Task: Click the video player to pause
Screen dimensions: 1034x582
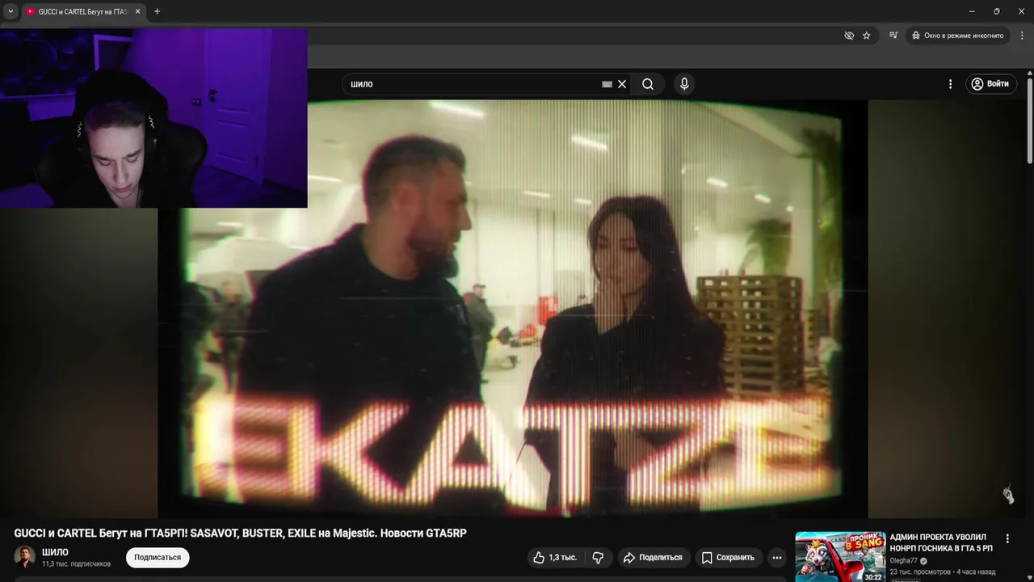Action: tap(512, 308)
